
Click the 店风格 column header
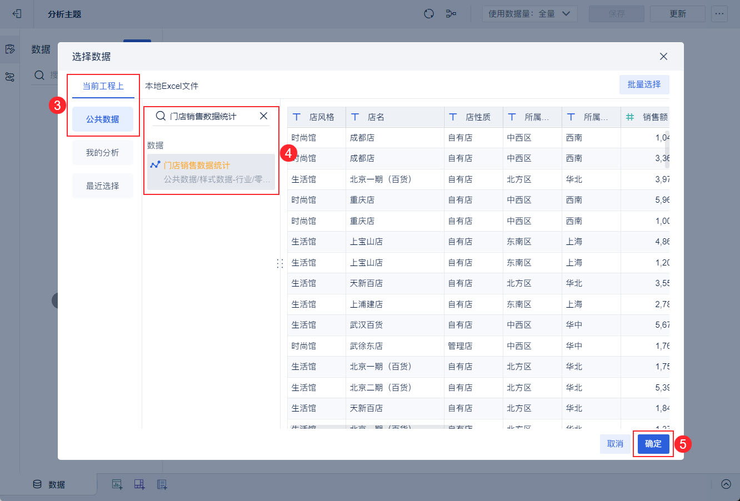click(x=317, y=117)
